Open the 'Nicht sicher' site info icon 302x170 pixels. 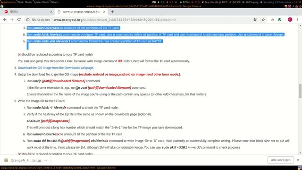pos(28,20)
